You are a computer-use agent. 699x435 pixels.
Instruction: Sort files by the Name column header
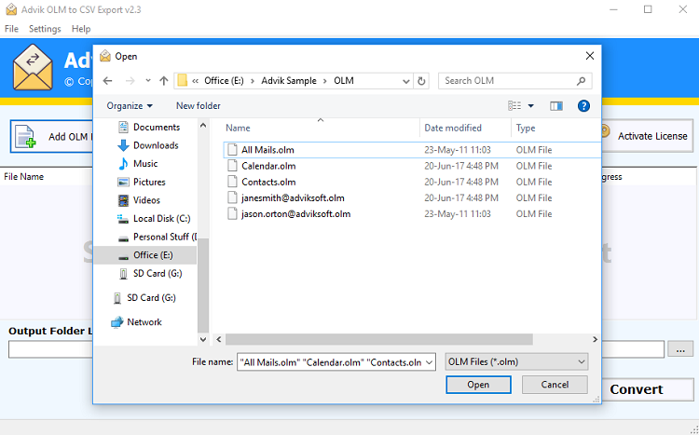pos(238,128)
